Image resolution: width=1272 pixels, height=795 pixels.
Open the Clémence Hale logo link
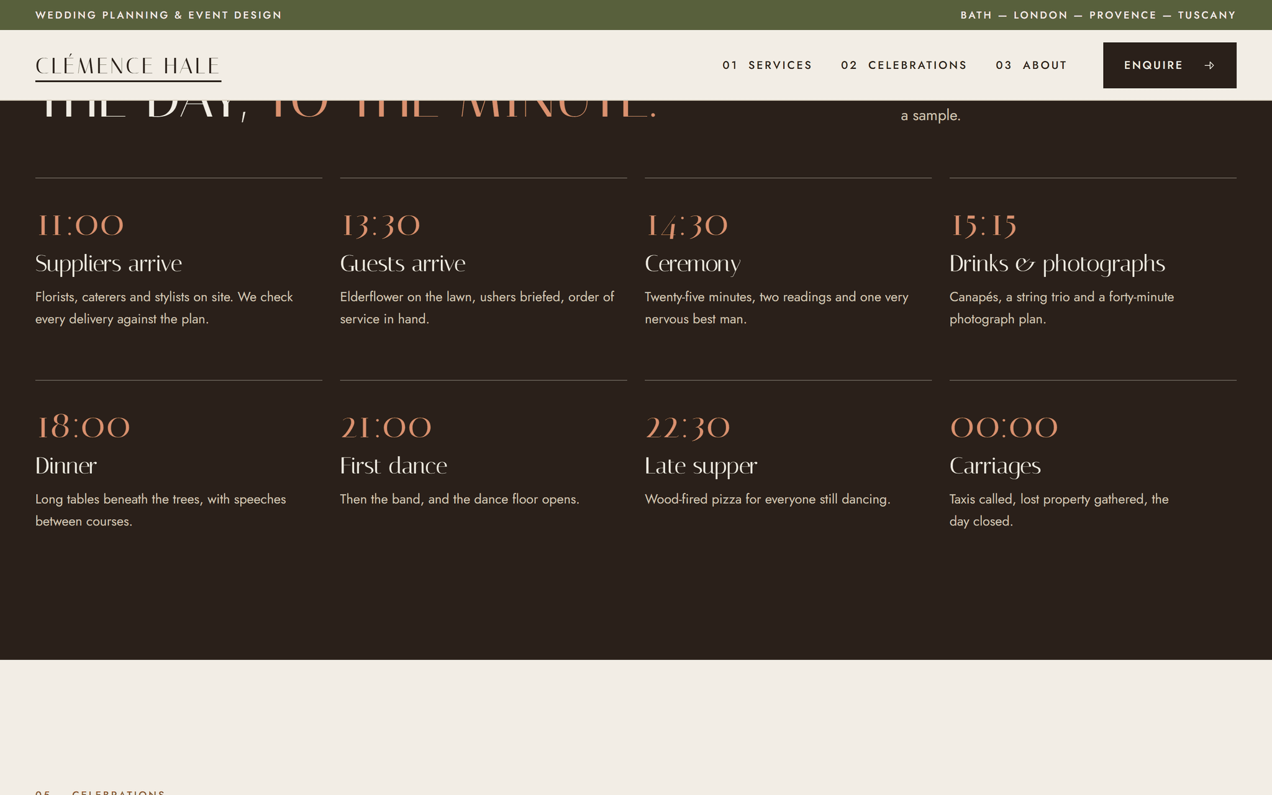click(x=128, y=66)
